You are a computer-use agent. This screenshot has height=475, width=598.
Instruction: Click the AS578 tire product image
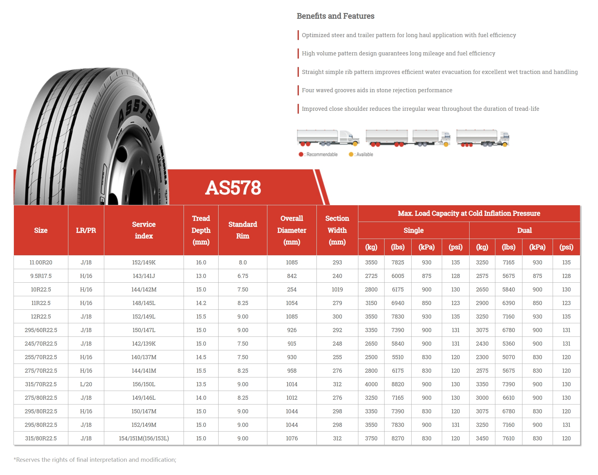pyautogui.click(x=91, y=136)
